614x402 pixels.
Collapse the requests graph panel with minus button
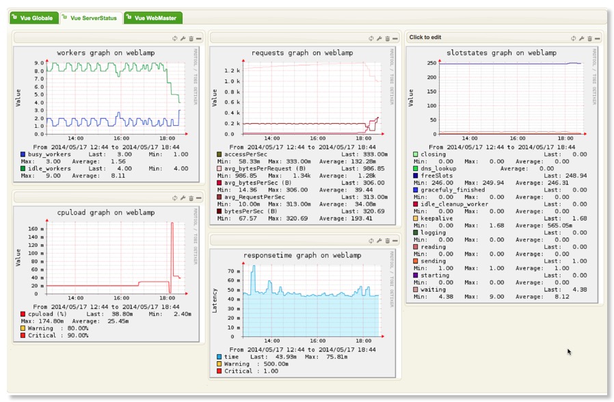click(395, 38)
